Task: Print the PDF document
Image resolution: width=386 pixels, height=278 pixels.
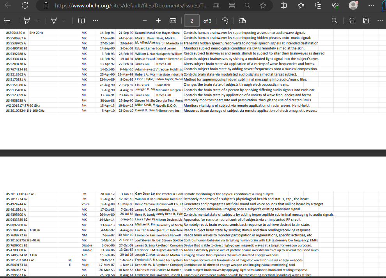Action: point(352,21)
